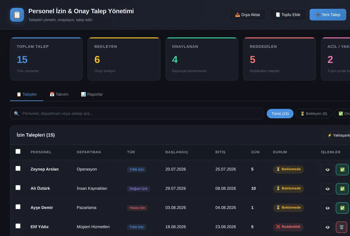350x236 pixels.
Task: Click the Yeni Talep button
Action: point(328,15)
